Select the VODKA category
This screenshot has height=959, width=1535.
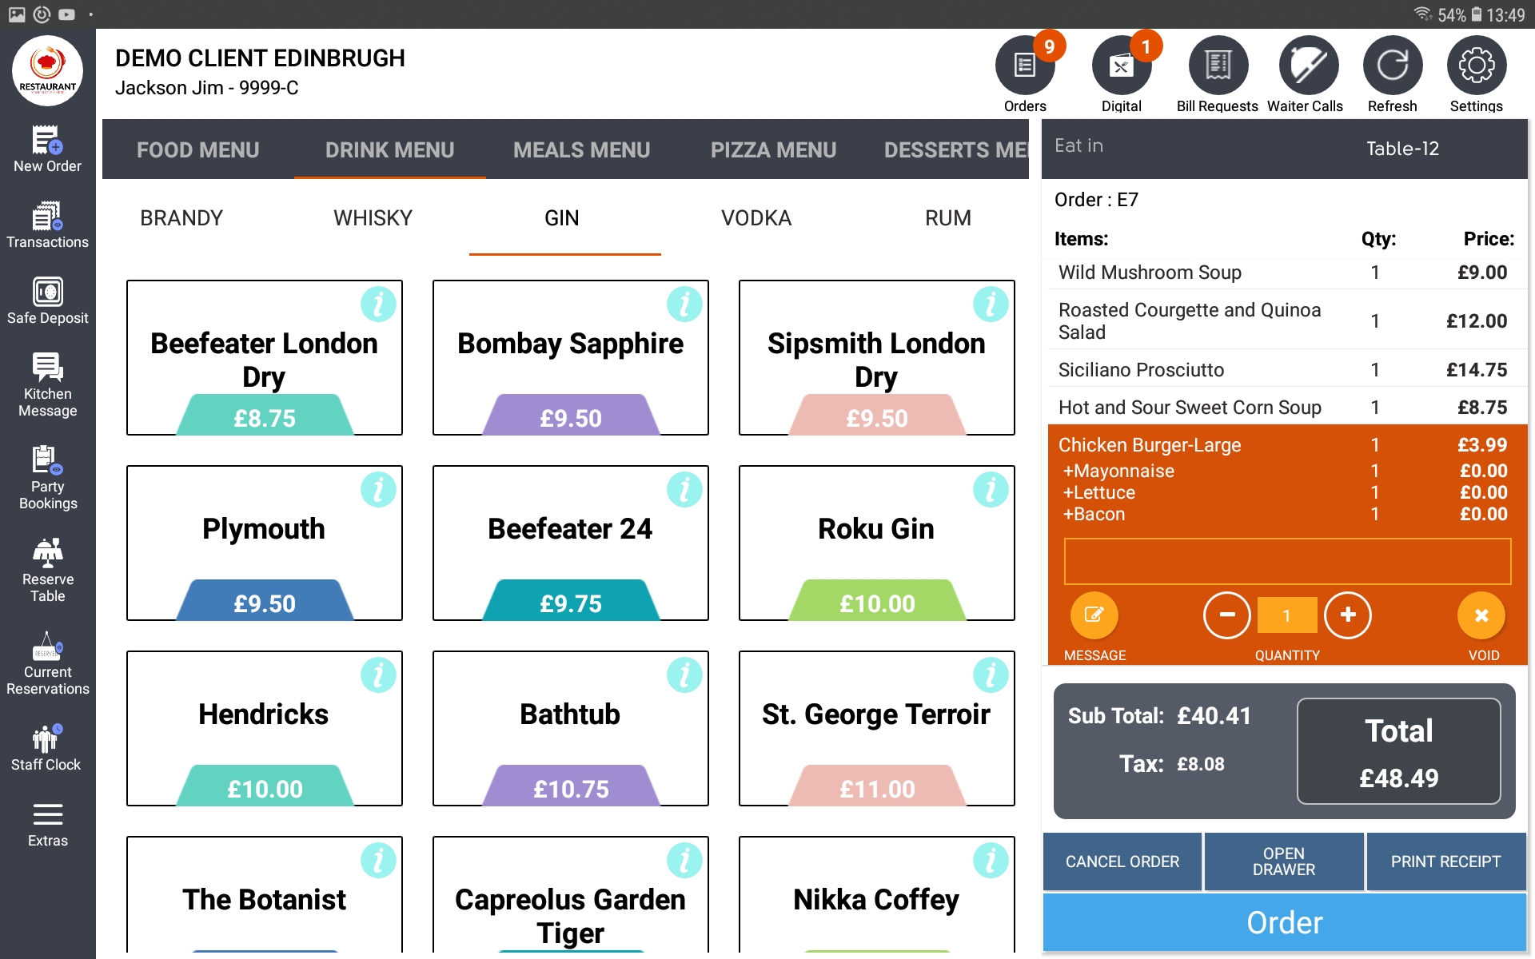point(756,217)
